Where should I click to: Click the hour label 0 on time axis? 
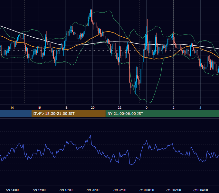(147, 108)
